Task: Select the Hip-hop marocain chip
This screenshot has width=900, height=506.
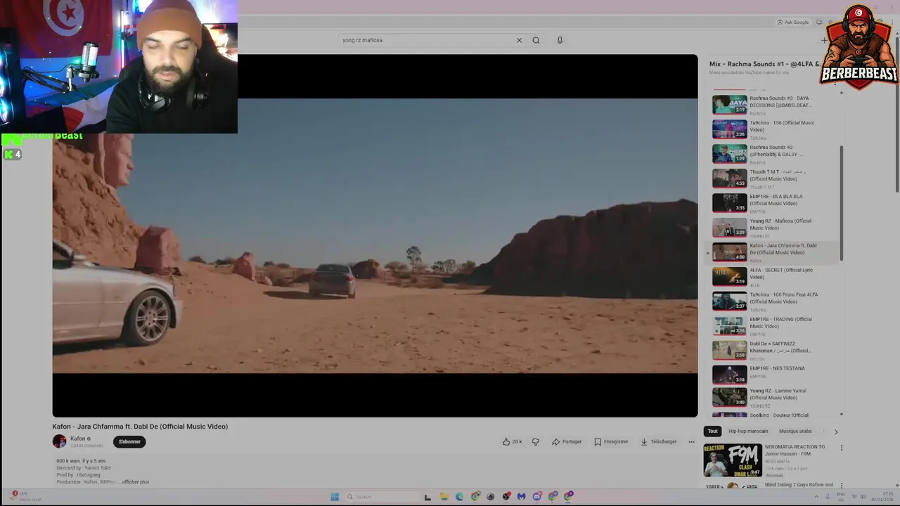Action: coord(748,432)
